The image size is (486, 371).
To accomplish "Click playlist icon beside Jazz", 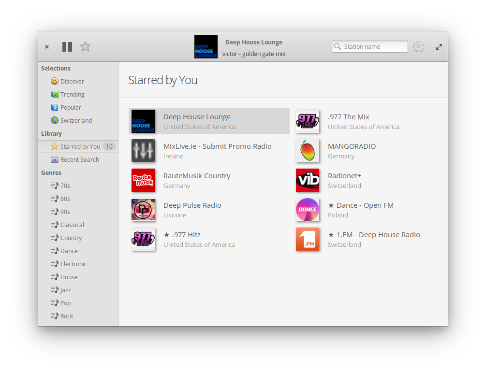I will pyautogui.click(x=55, y=289).
